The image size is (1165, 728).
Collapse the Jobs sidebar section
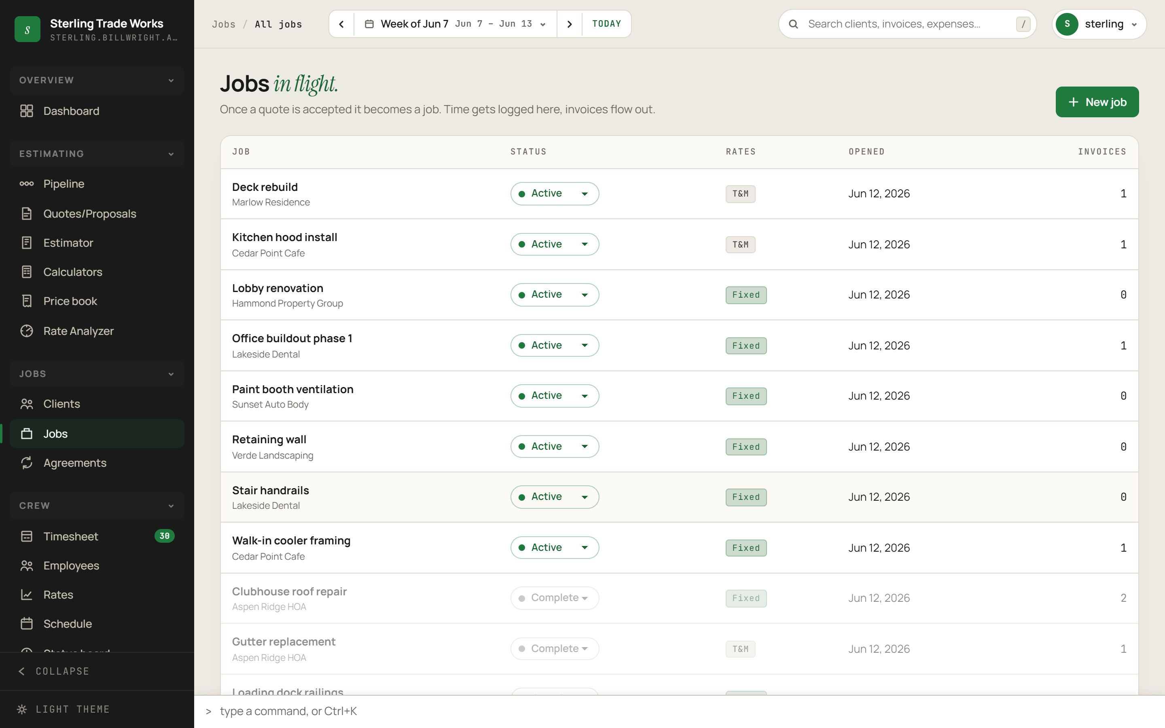[97, 374]
